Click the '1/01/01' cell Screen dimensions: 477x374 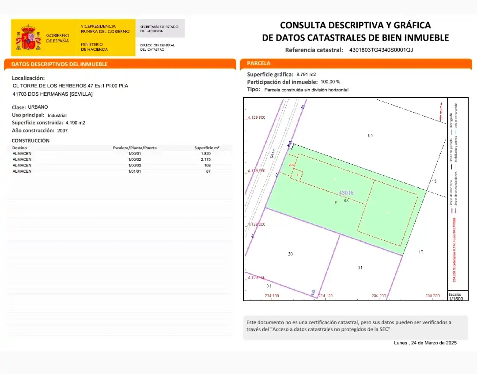point(135,171)
